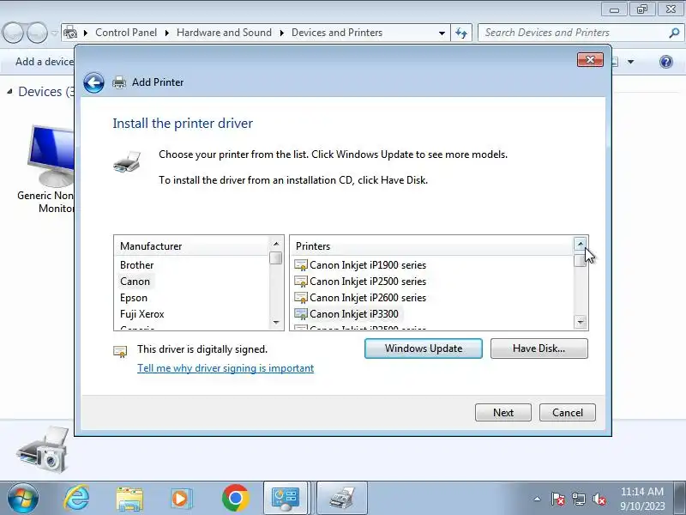
Task: Click the network tray icon
Action: (578, 499)
